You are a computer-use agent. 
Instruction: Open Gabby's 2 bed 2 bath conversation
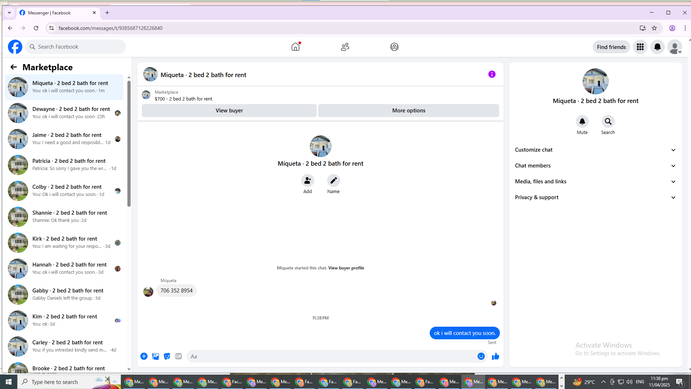(64, 295)
